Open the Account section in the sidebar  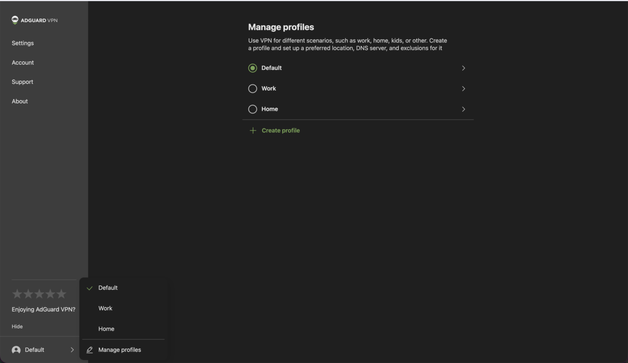(x=23, y=63)
